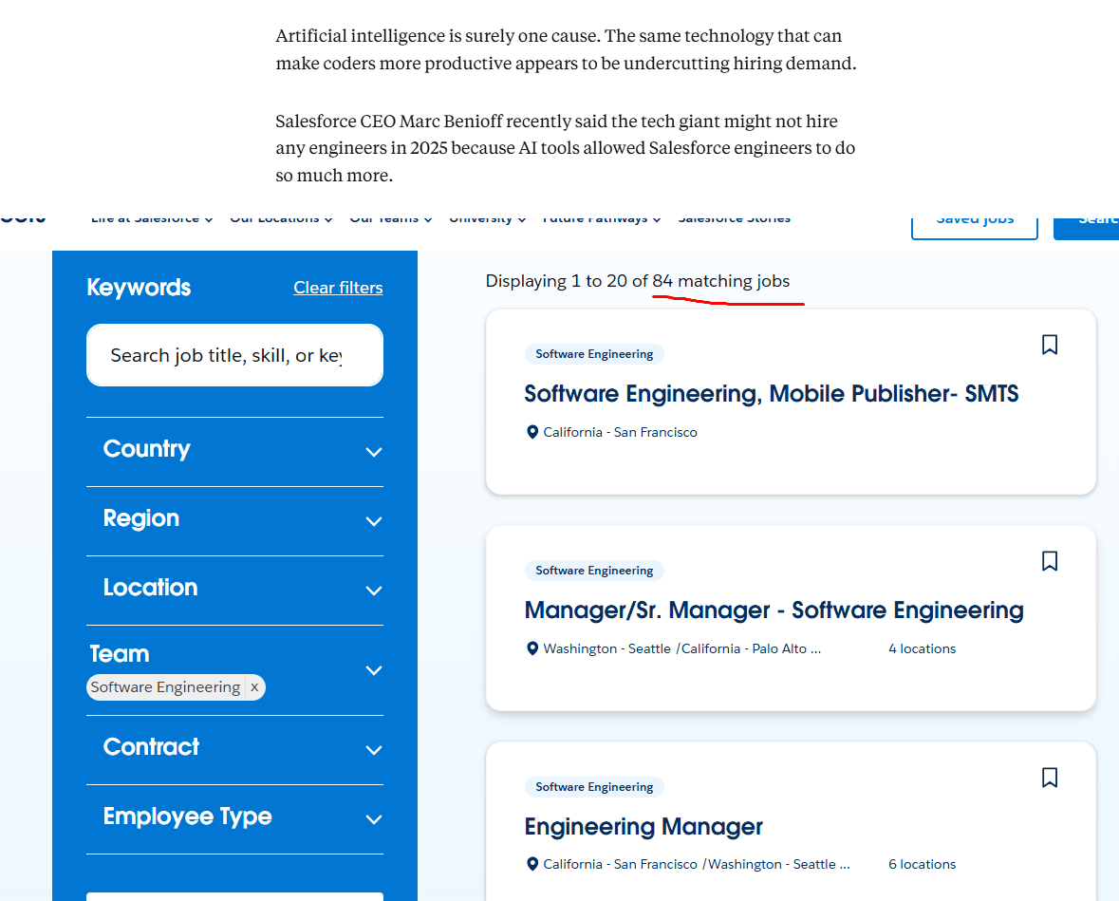Click the location pin on Manager/Sr. Manager job
This screenshot has width=1119, height=901.
532,648
